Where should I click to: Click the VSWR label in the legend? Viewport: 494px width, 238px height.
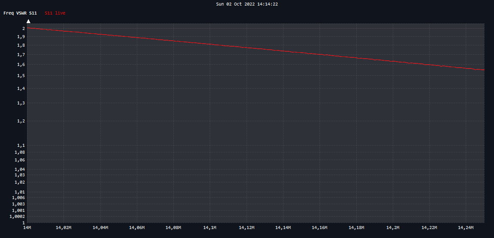[21, 13]
